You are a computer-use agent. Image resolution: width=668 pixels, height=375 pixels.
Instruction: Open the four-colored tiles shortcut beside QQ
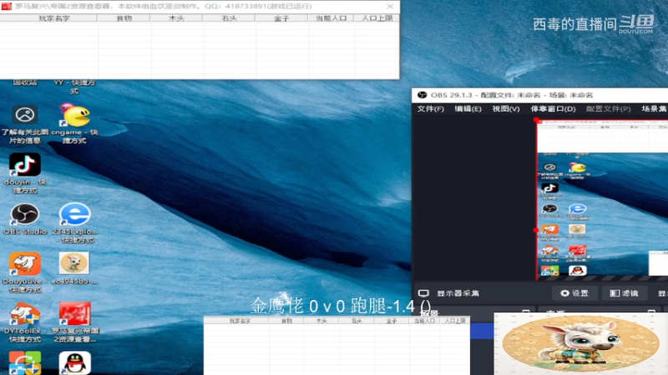(25, 362)
